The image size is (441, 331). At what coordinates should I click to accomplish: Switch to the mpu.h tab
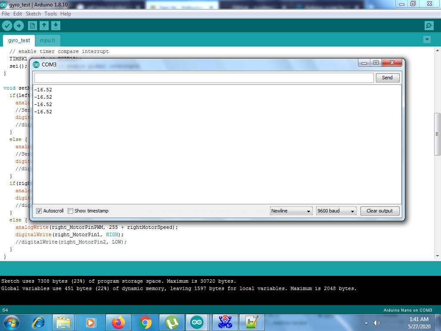tap(47, 41)
